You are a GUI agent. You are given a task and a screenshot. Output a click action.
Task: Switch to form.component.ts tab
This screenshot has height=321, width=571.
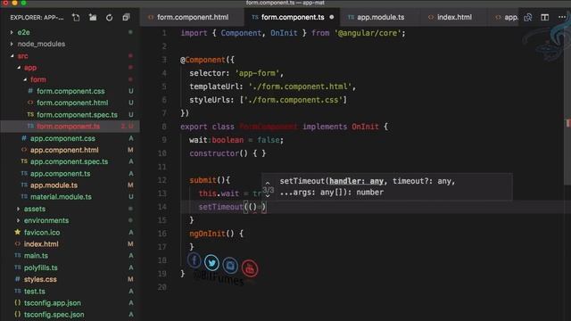tap(292, 17)
